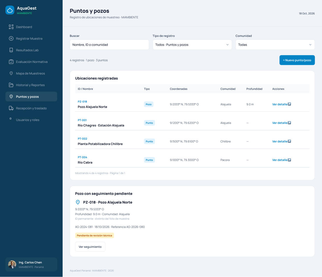
Task: Click the PZ-018 ID in the table
Action: (x=82, y=101)
